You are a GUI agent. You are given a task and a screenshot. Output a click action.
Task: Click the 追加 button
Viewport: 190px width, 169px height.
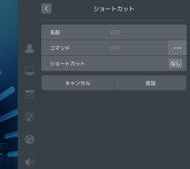click(150, 83)
